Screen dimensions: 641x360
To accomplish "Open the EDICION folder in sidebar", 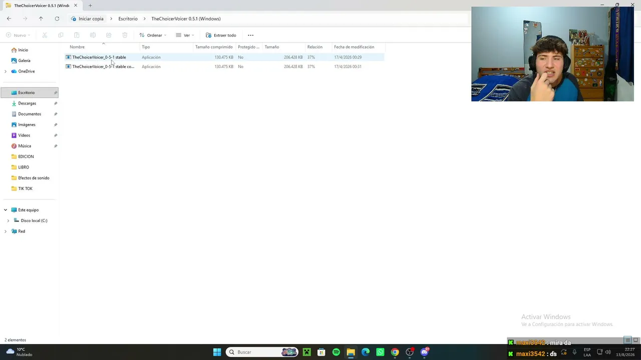I will [26, 156].
